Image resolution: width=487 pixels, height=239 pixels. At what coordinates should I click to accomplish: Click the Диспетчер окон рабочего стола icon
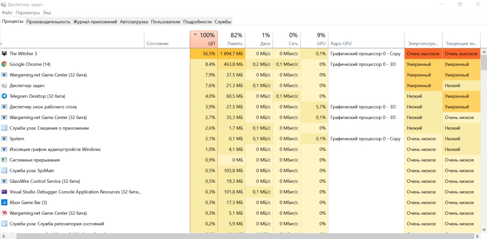tap(4, 107)
